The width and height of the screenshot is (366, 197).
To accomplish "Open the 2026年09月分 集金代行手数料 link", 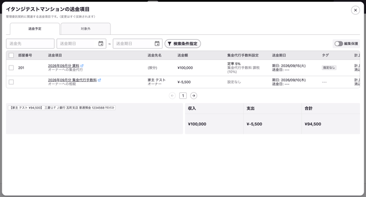I will point(72,80).
